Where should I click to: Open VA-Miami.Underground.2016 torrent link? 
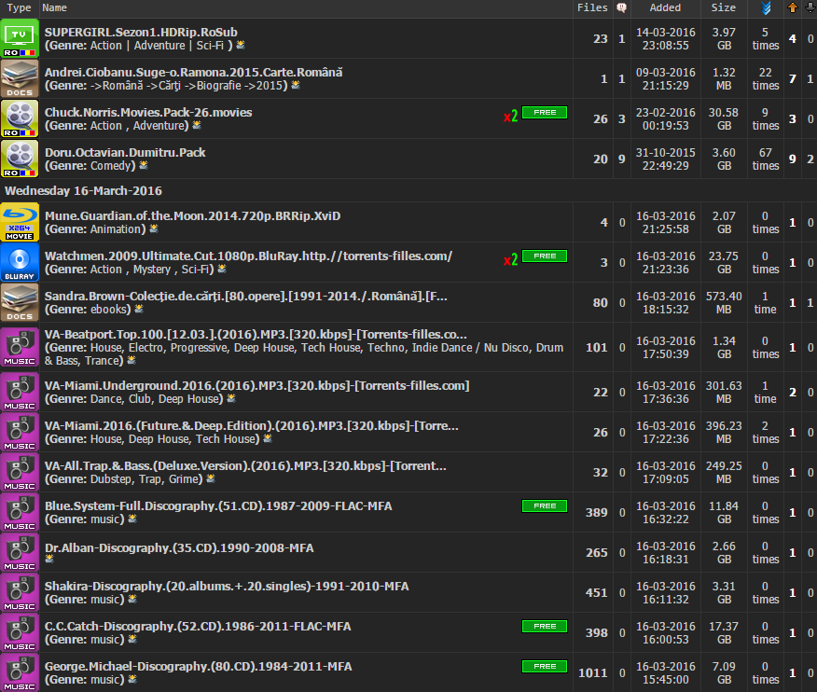point(257,386)
